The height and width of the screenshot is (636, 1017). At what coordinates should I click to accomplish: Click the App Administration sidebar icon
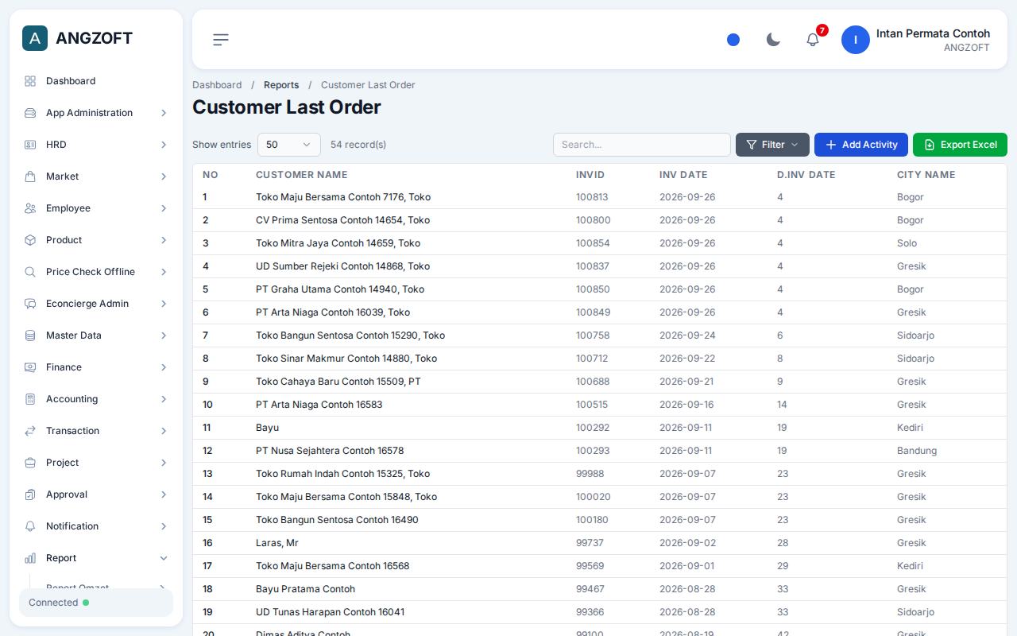pyautogui.click(x=30, y=113)
